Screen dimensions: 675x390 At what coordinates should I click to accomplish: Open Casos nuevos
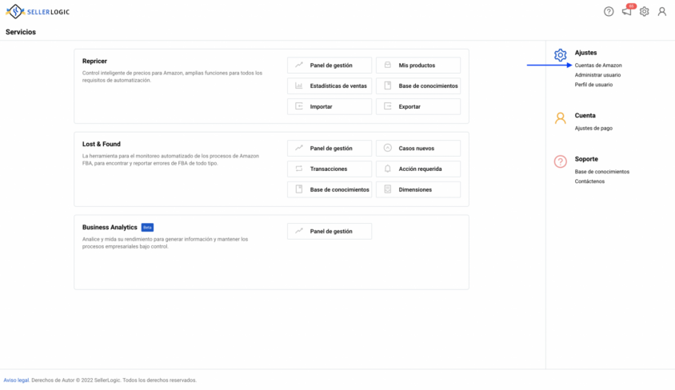tap(418, 149)
